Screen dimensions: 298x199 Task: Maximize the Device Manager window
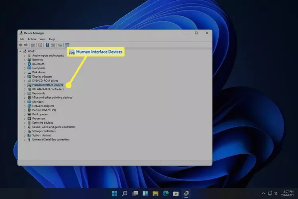[196, 33]
